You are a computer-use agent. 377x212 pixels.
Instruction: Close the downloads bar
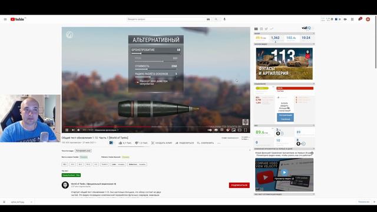click(x=374, y=202)
